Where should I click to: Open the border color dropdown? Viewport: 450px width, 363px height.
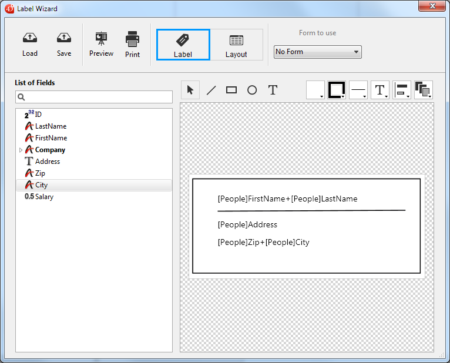337,90
